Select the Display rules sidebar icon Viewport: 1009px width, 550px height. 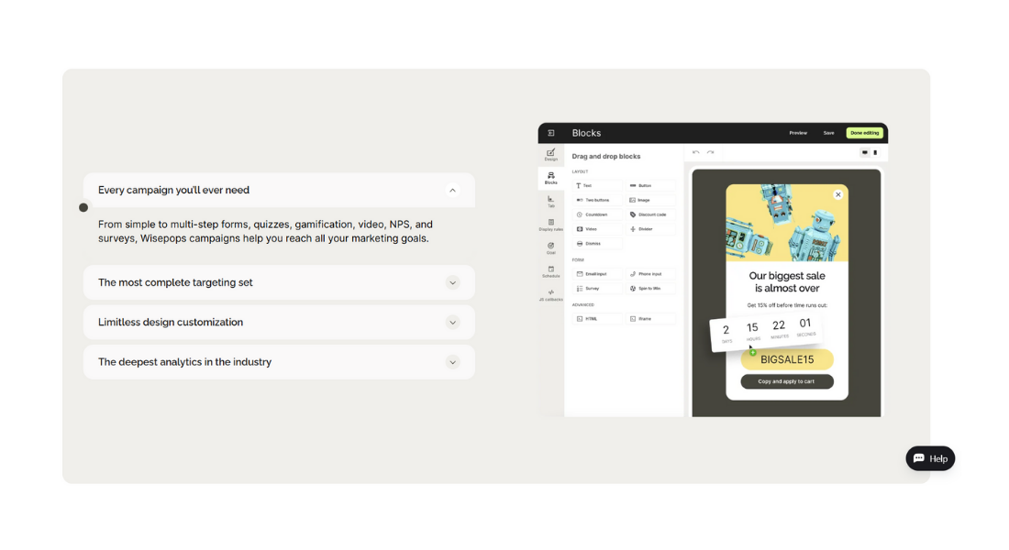click(x=550, y=224)
